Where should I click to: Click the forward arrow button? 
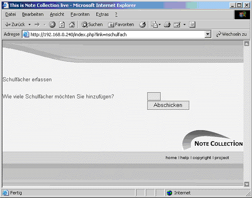[37, 25]
